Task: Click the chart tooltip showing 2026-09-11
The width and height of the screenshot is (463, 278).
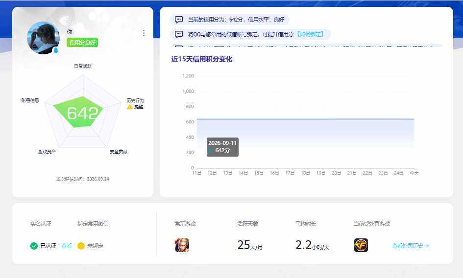Action: click(222, 147)
